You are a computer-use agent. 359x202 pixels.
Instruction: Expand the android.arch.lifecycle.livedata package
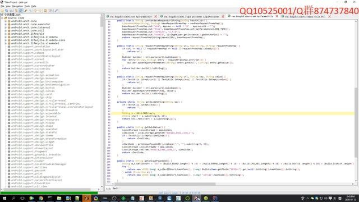tap(6, 37)
